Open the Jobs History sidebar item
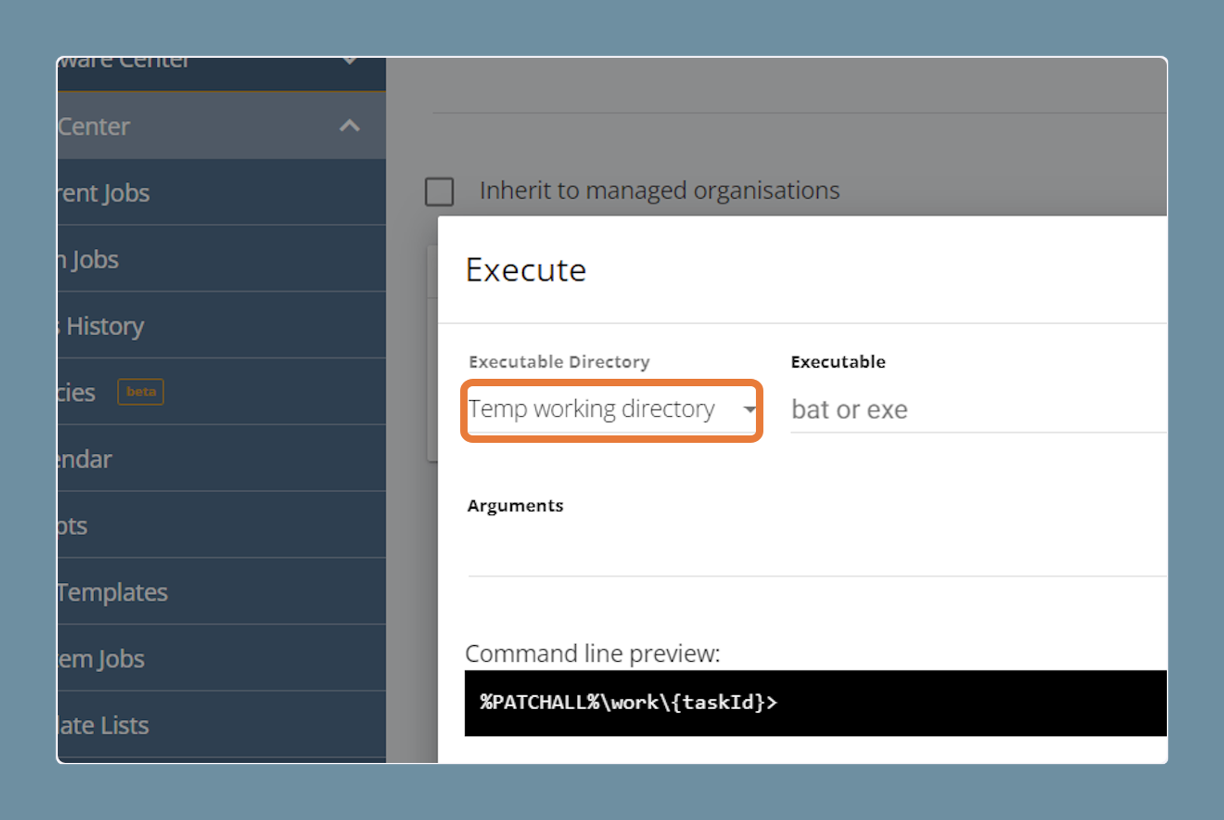This screenshot has height=820, width=1224. click(221, 325)
